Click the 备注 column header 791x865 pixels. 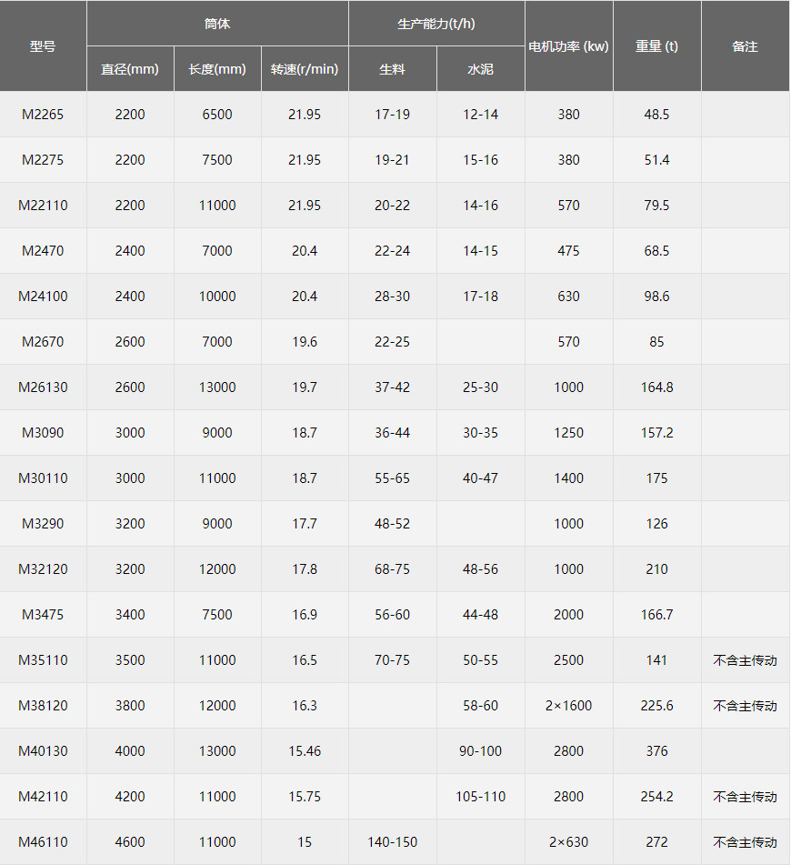[745, 46]
